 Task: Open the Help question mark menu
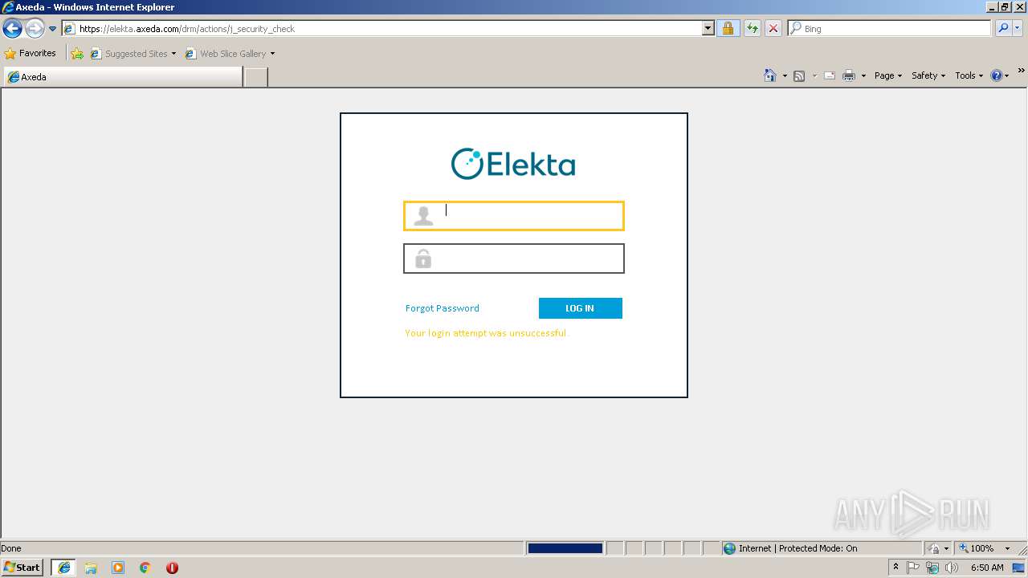[x=1000, y=75]
